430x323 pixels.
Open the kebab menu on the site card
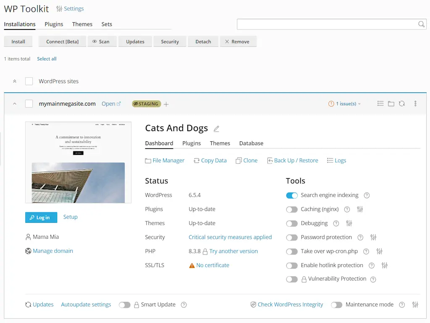[415, 103]
